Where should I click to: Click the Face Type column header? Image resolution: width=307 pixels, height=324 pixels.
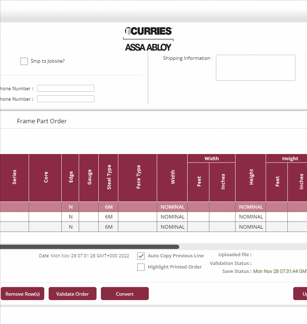point(138,178)
